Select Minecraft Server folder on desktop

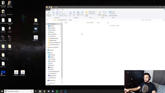(36, 22)
